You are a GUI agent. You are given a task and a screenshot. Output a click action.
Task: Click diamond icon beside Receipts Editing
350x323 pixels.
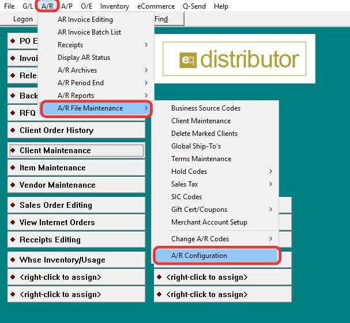click(x=13, y=240)
